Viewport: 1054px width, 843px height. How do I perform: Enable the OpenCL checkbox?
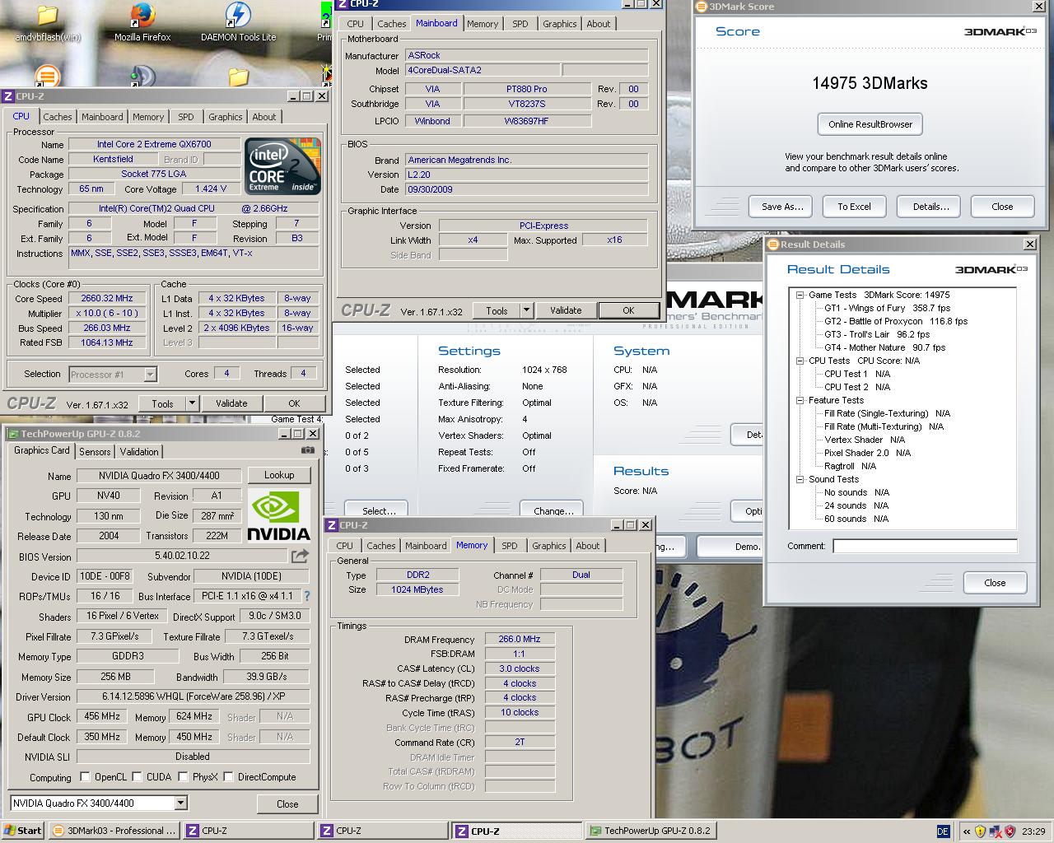[x=85, y=777]
